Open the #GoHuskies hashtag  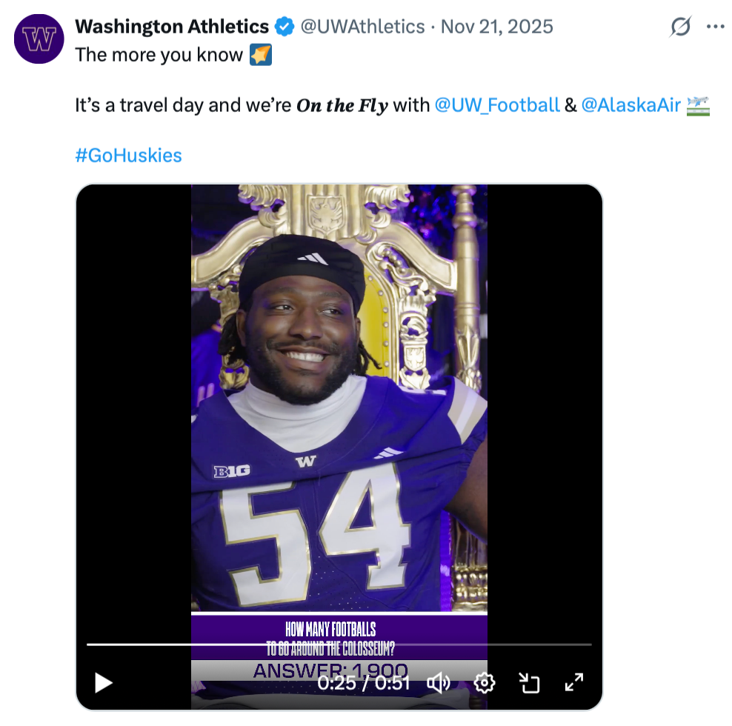click(128, 156)
